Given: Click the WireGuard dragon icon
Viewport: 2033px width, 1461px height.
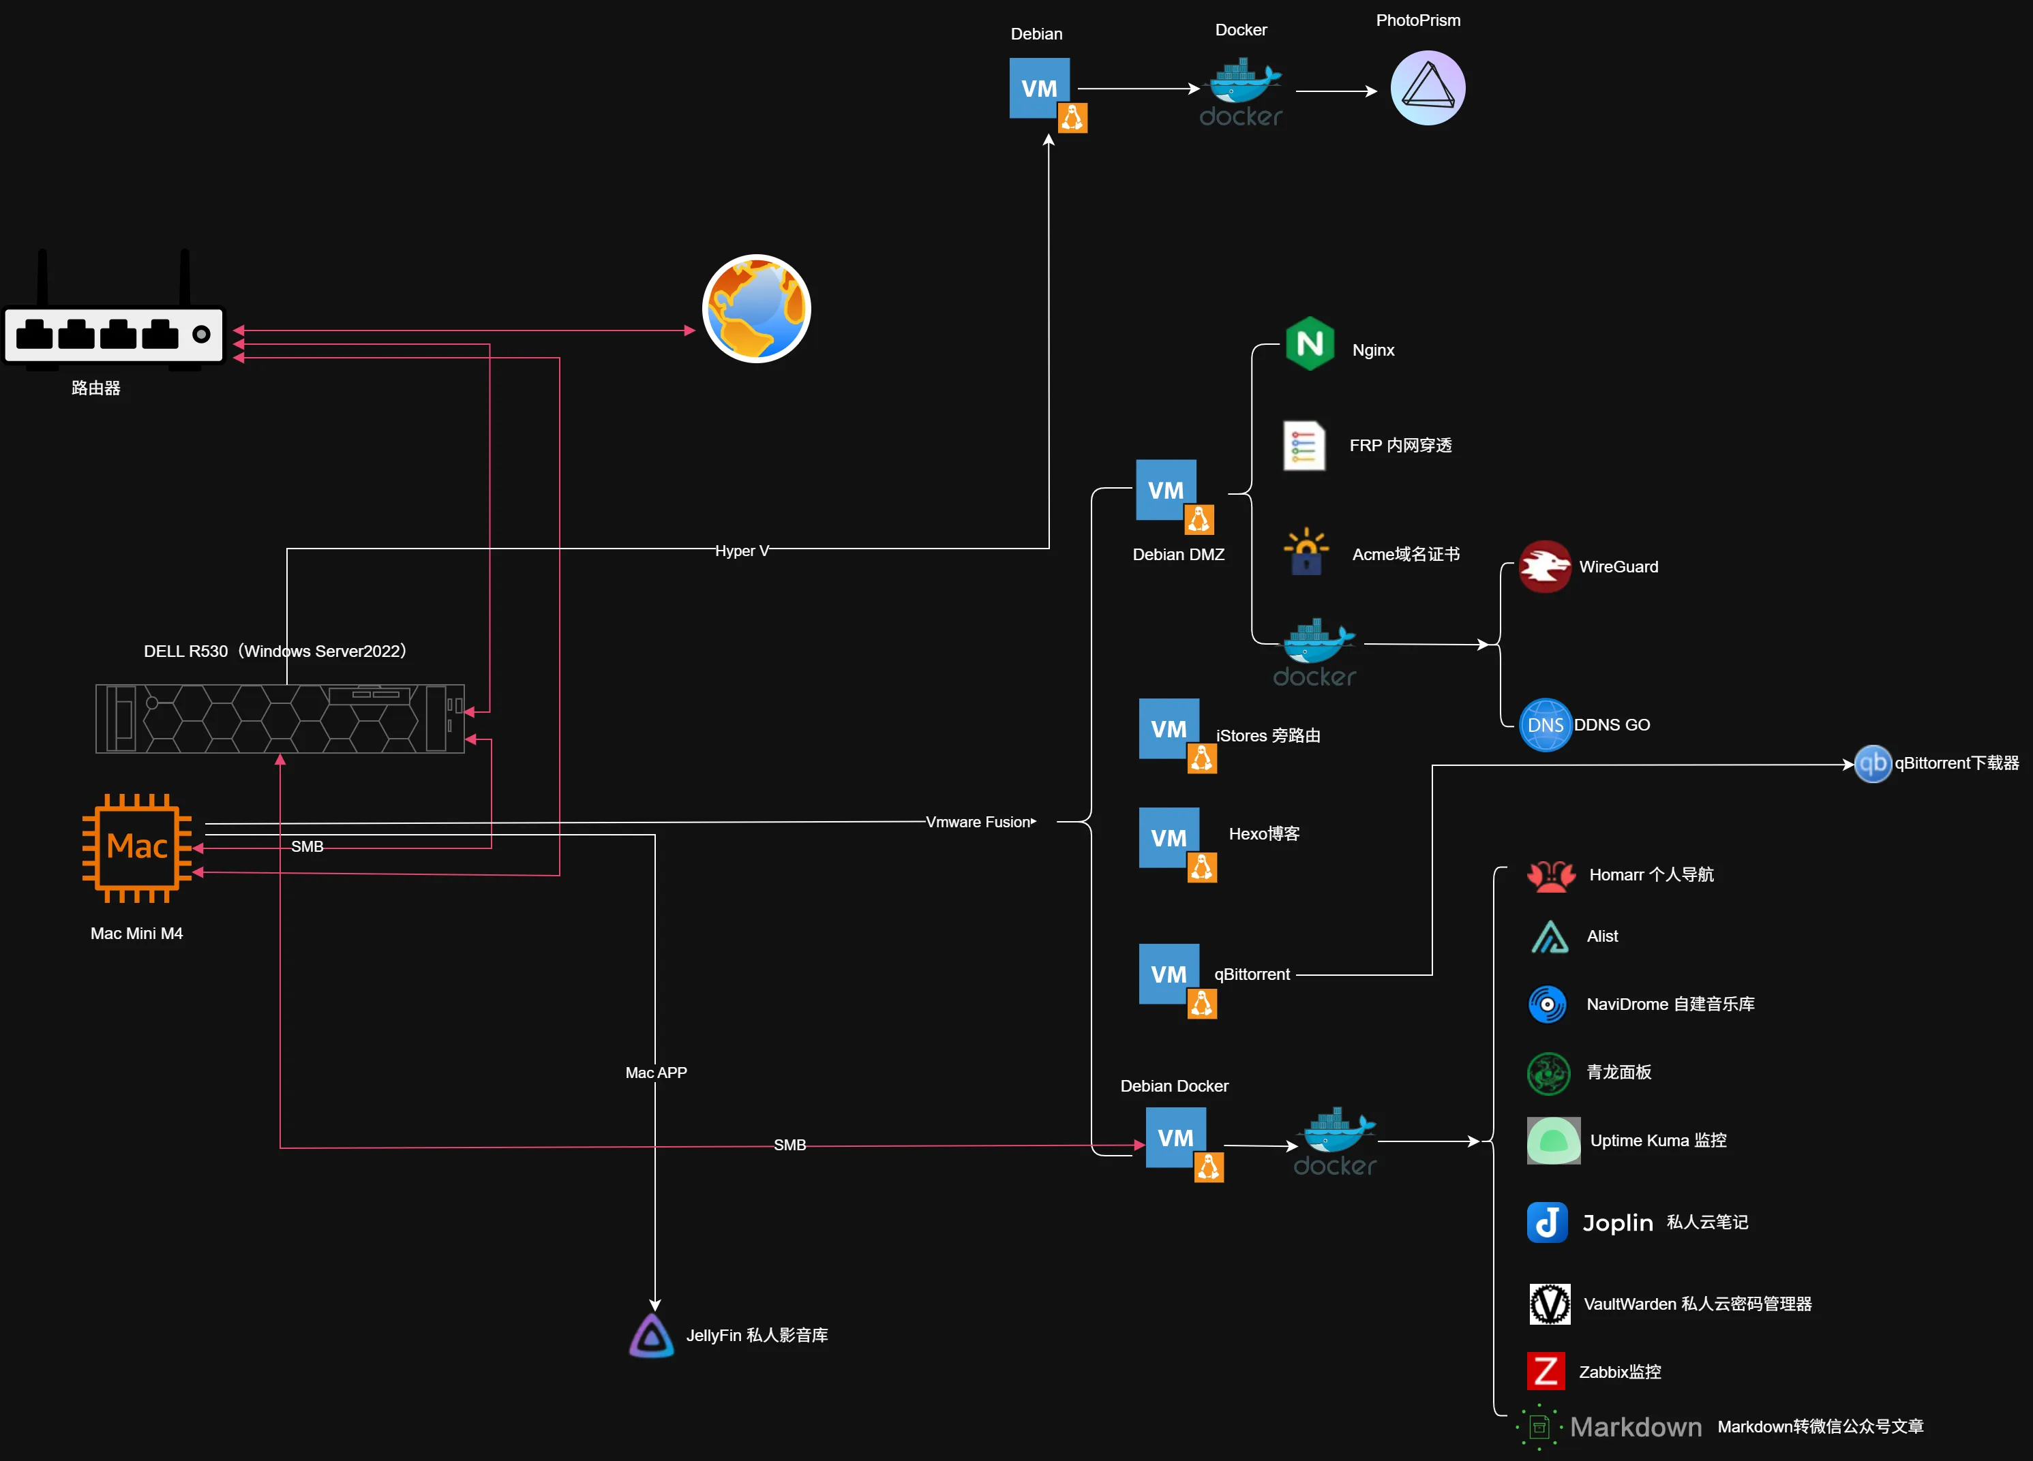Looking at the screenshot, I should (x=1544, y=566).
